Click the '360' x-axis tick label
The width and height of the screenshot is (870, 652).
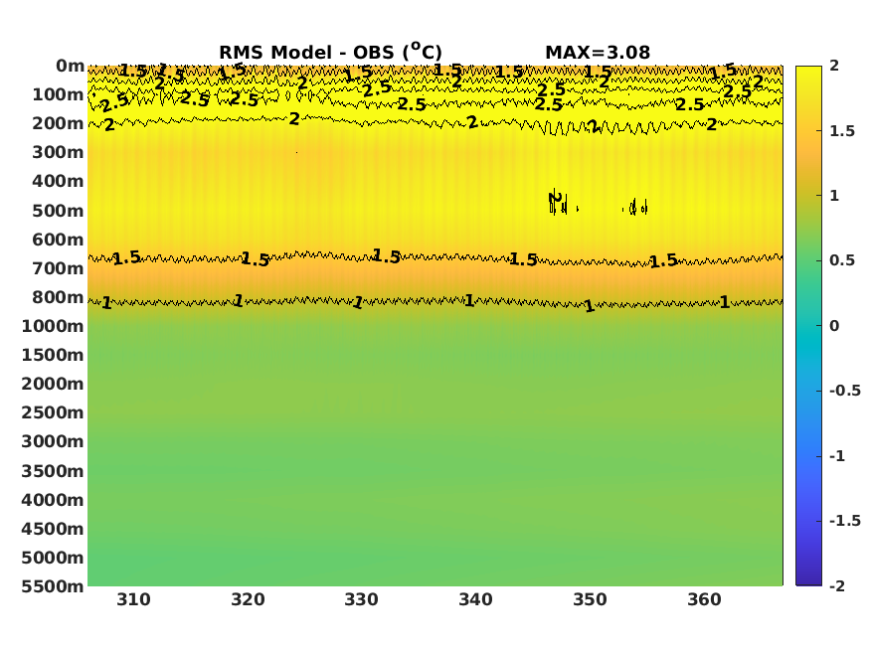coord(704,599)
